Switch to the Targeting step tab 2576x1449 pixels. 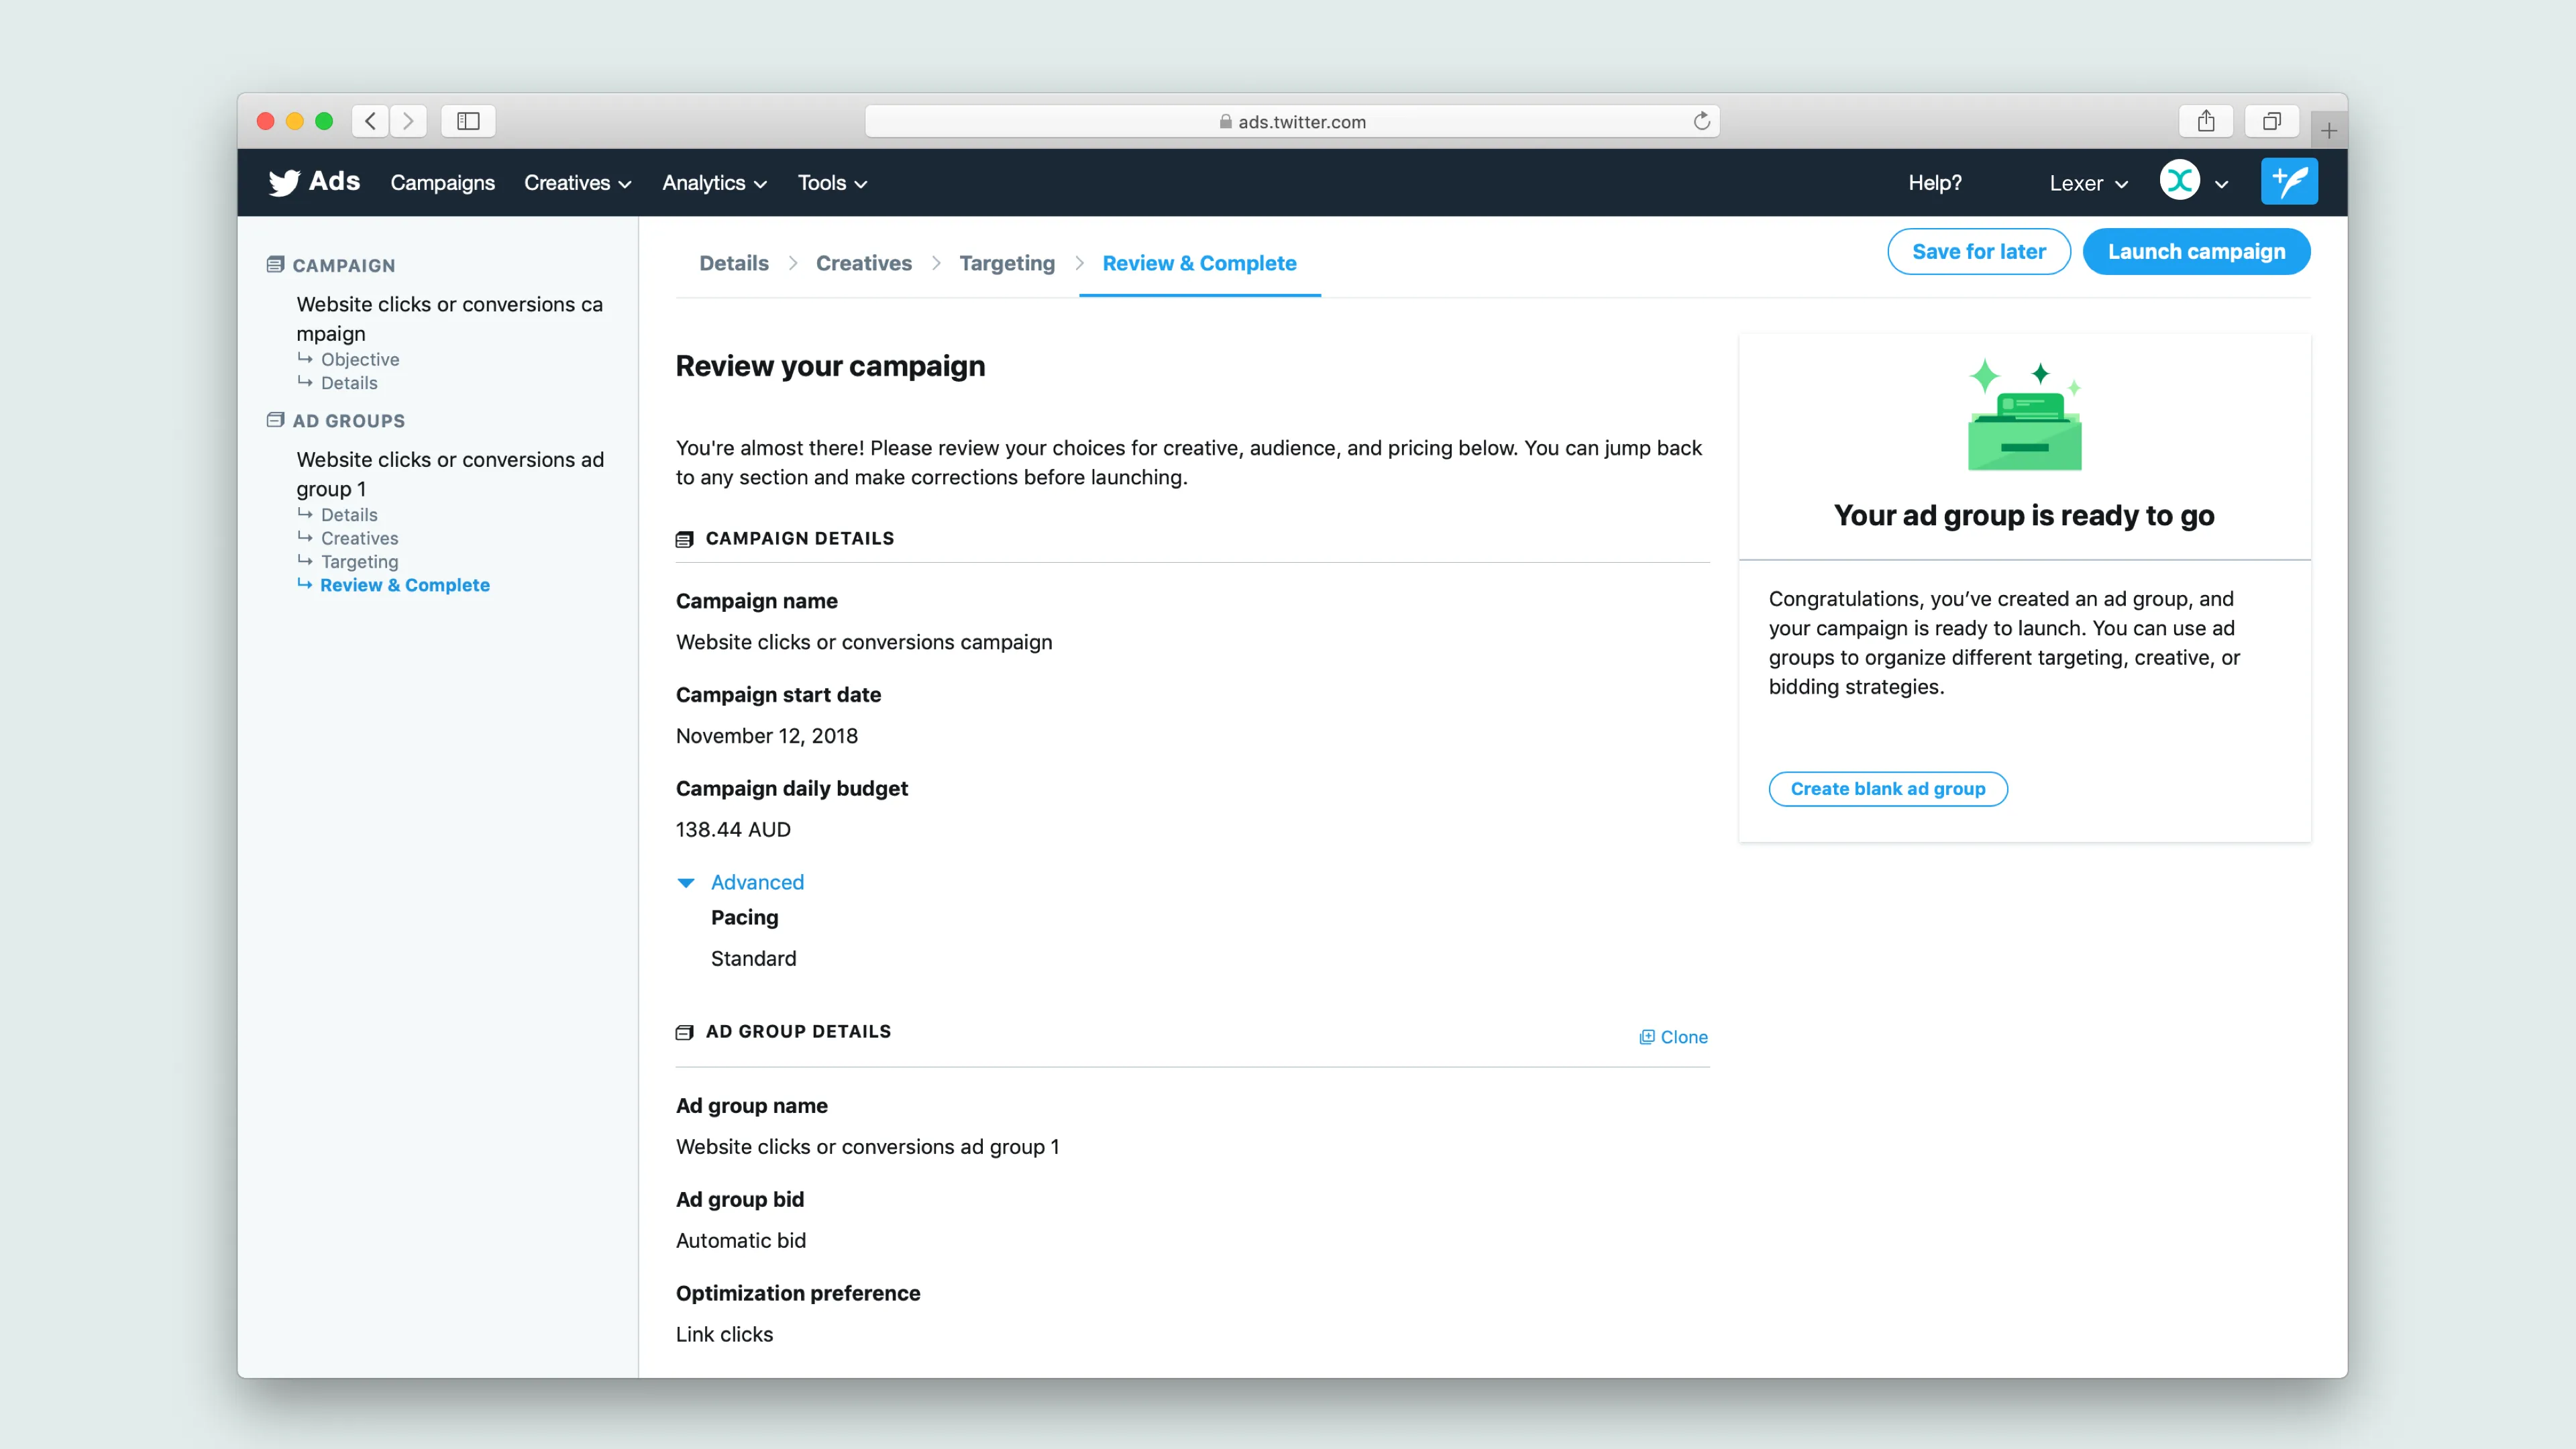click(1006, 263)
